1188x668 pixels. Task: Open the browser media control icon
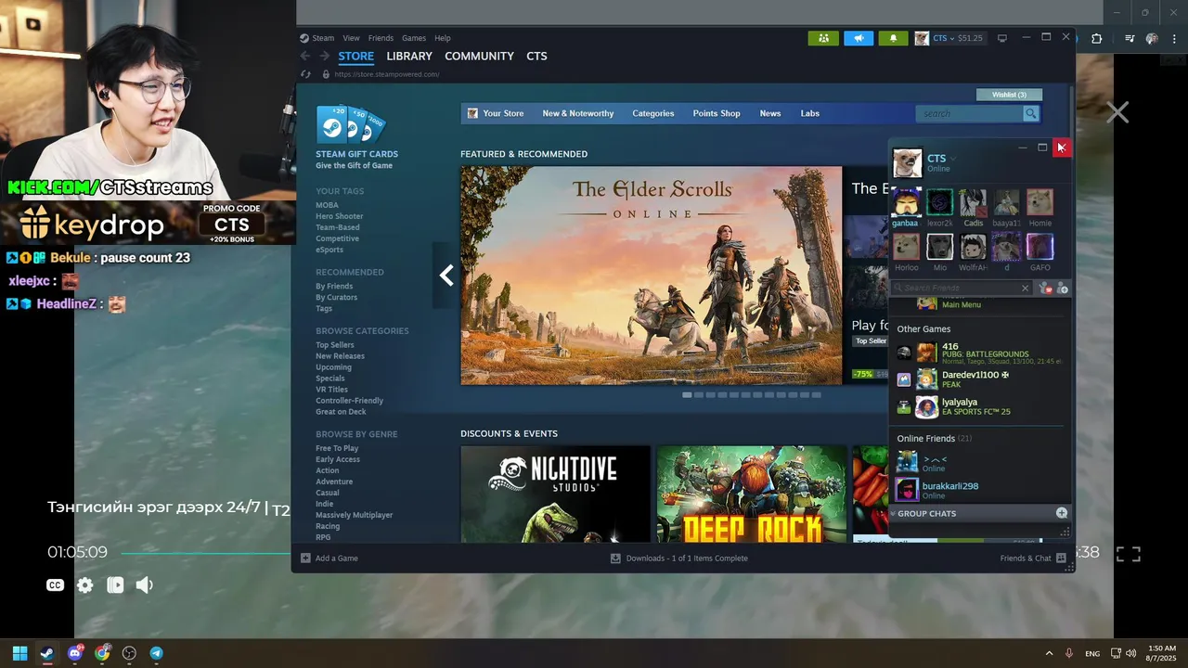point(1130,39)
